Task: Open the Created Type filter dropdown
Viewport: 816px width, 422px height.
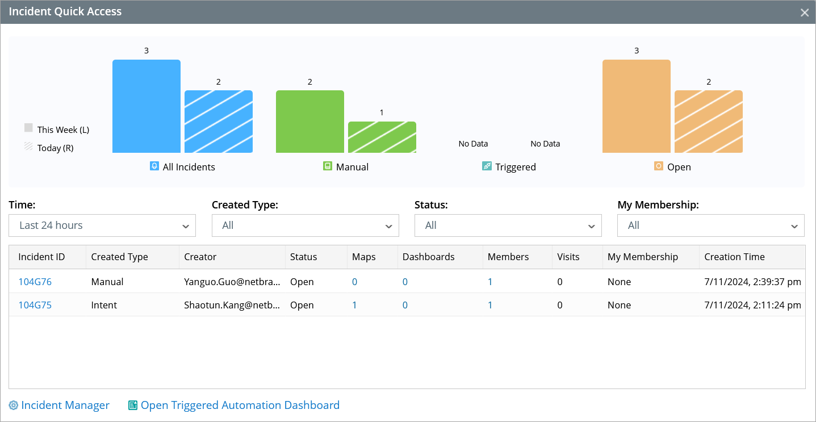Action: (305, 225)
